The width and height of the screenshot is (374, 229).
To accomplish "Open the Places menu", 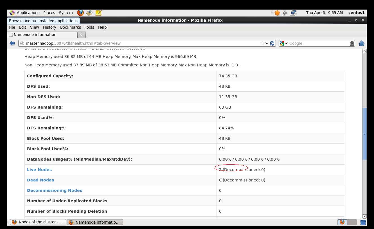I will point(49,13).
